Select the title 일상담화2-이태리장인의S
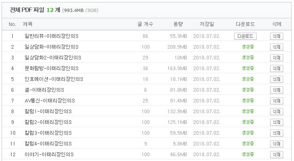This screenshot has height=161, width=294. [53, 58]
